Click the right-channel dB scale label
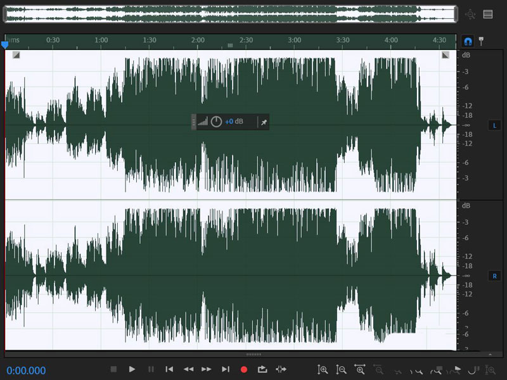 [x=466, y=205]
